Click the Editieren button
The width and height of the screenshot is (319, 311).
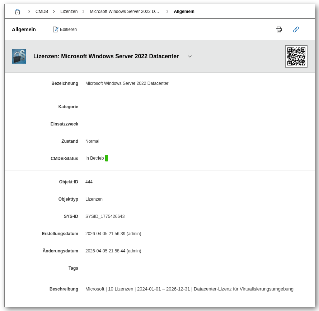point(65,29)
